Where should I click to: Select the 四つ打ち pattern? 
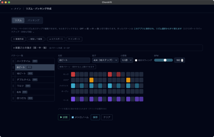click(35, 98)
